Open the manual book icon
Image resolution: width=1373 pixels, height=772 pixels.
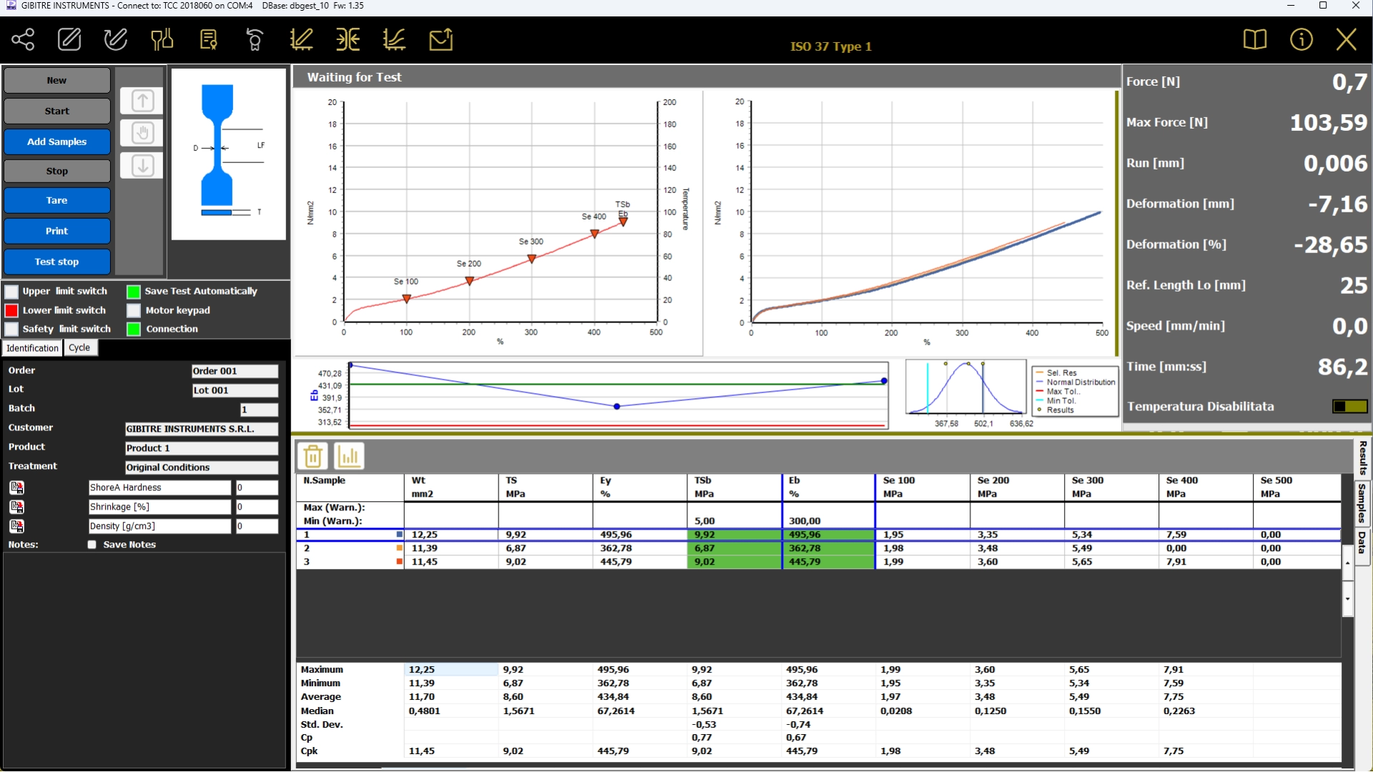(x=1254, y=39)
